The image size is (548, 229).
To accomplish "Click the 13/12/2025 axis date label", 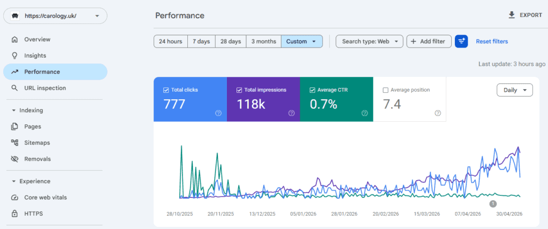I will (262, 214).
